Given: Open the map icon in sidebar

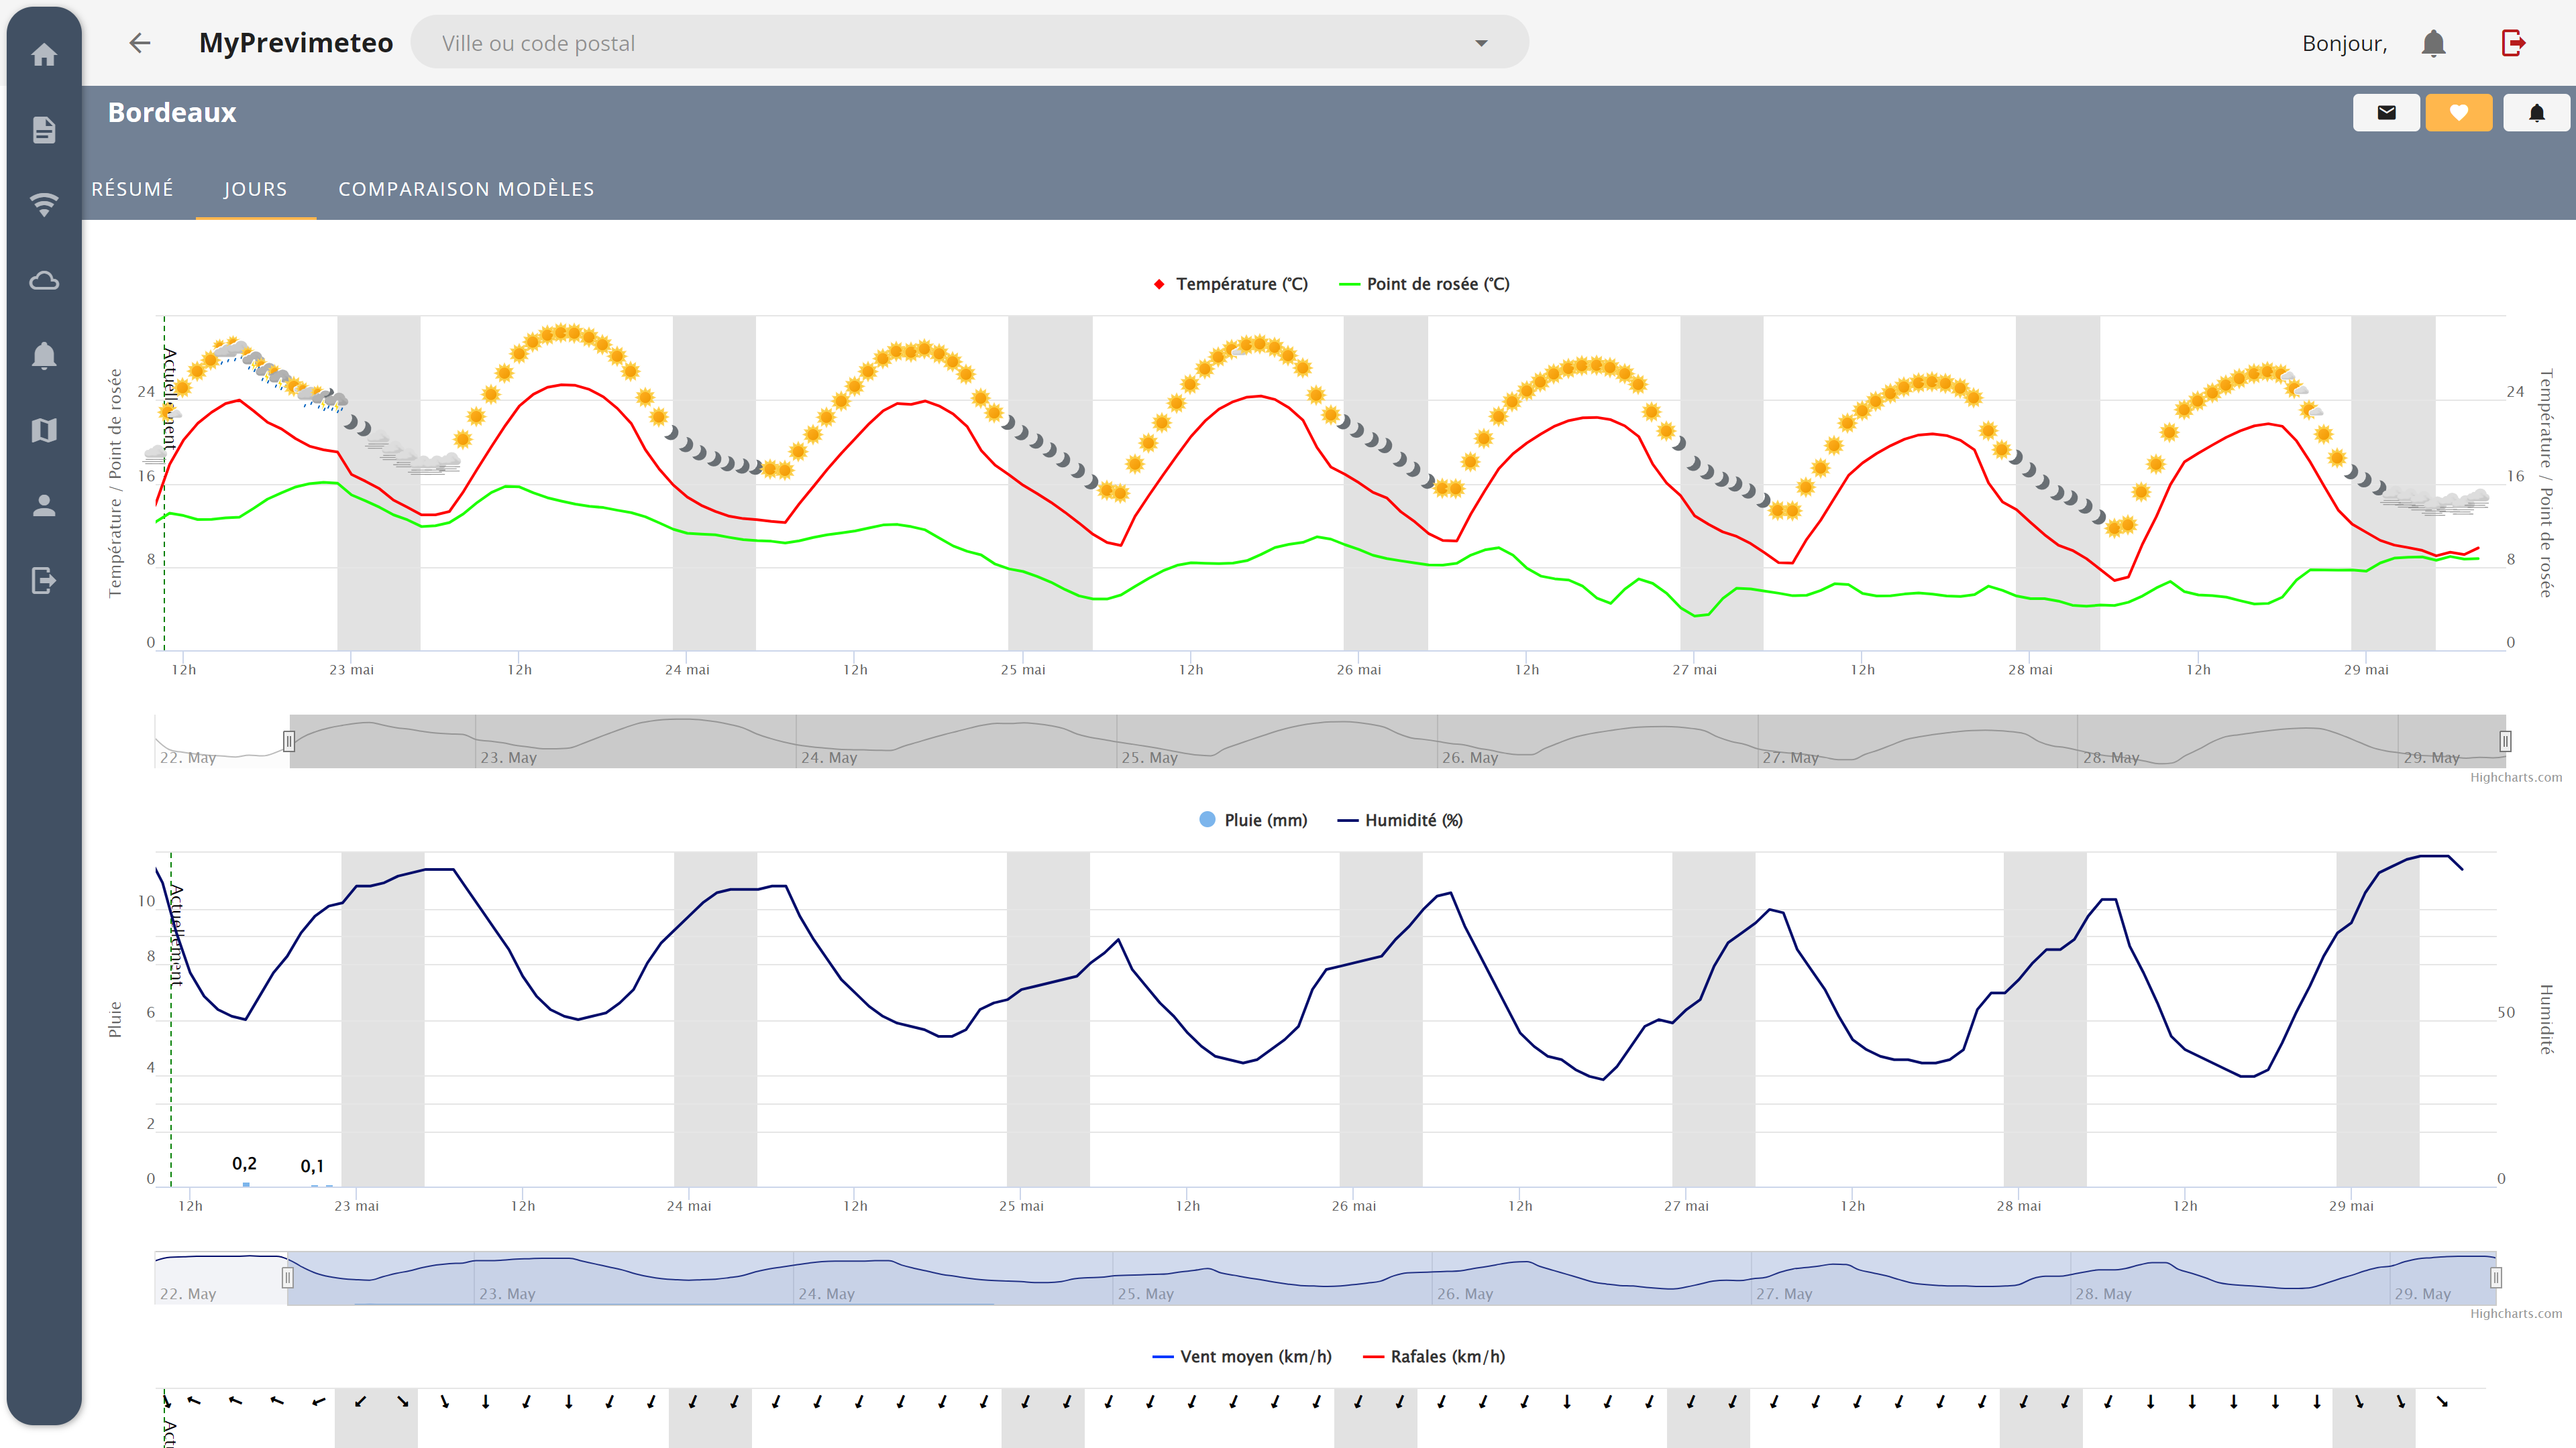Looking at the screenshot, I should (x=44, y=430).
